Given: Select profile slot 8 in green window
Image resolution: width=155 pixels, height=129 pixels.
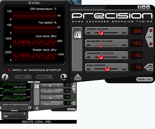Looking at the screenshot, I should [20, 116].
